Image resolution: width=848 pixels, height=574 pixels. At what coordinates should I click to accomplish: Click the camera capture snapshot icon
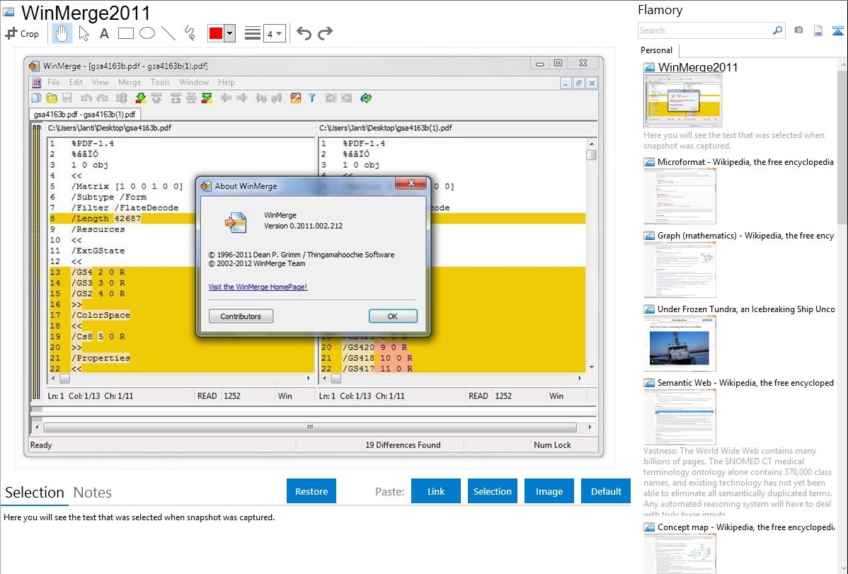798,30
